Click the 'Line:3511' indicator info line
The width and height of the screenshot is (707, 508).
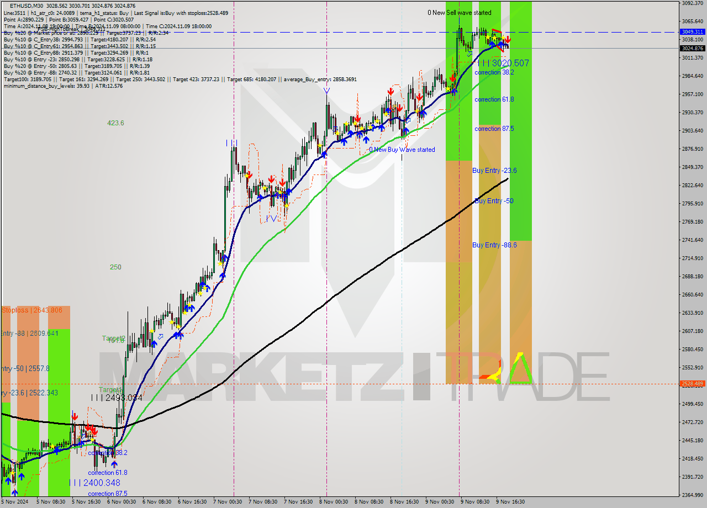(115, 13)
